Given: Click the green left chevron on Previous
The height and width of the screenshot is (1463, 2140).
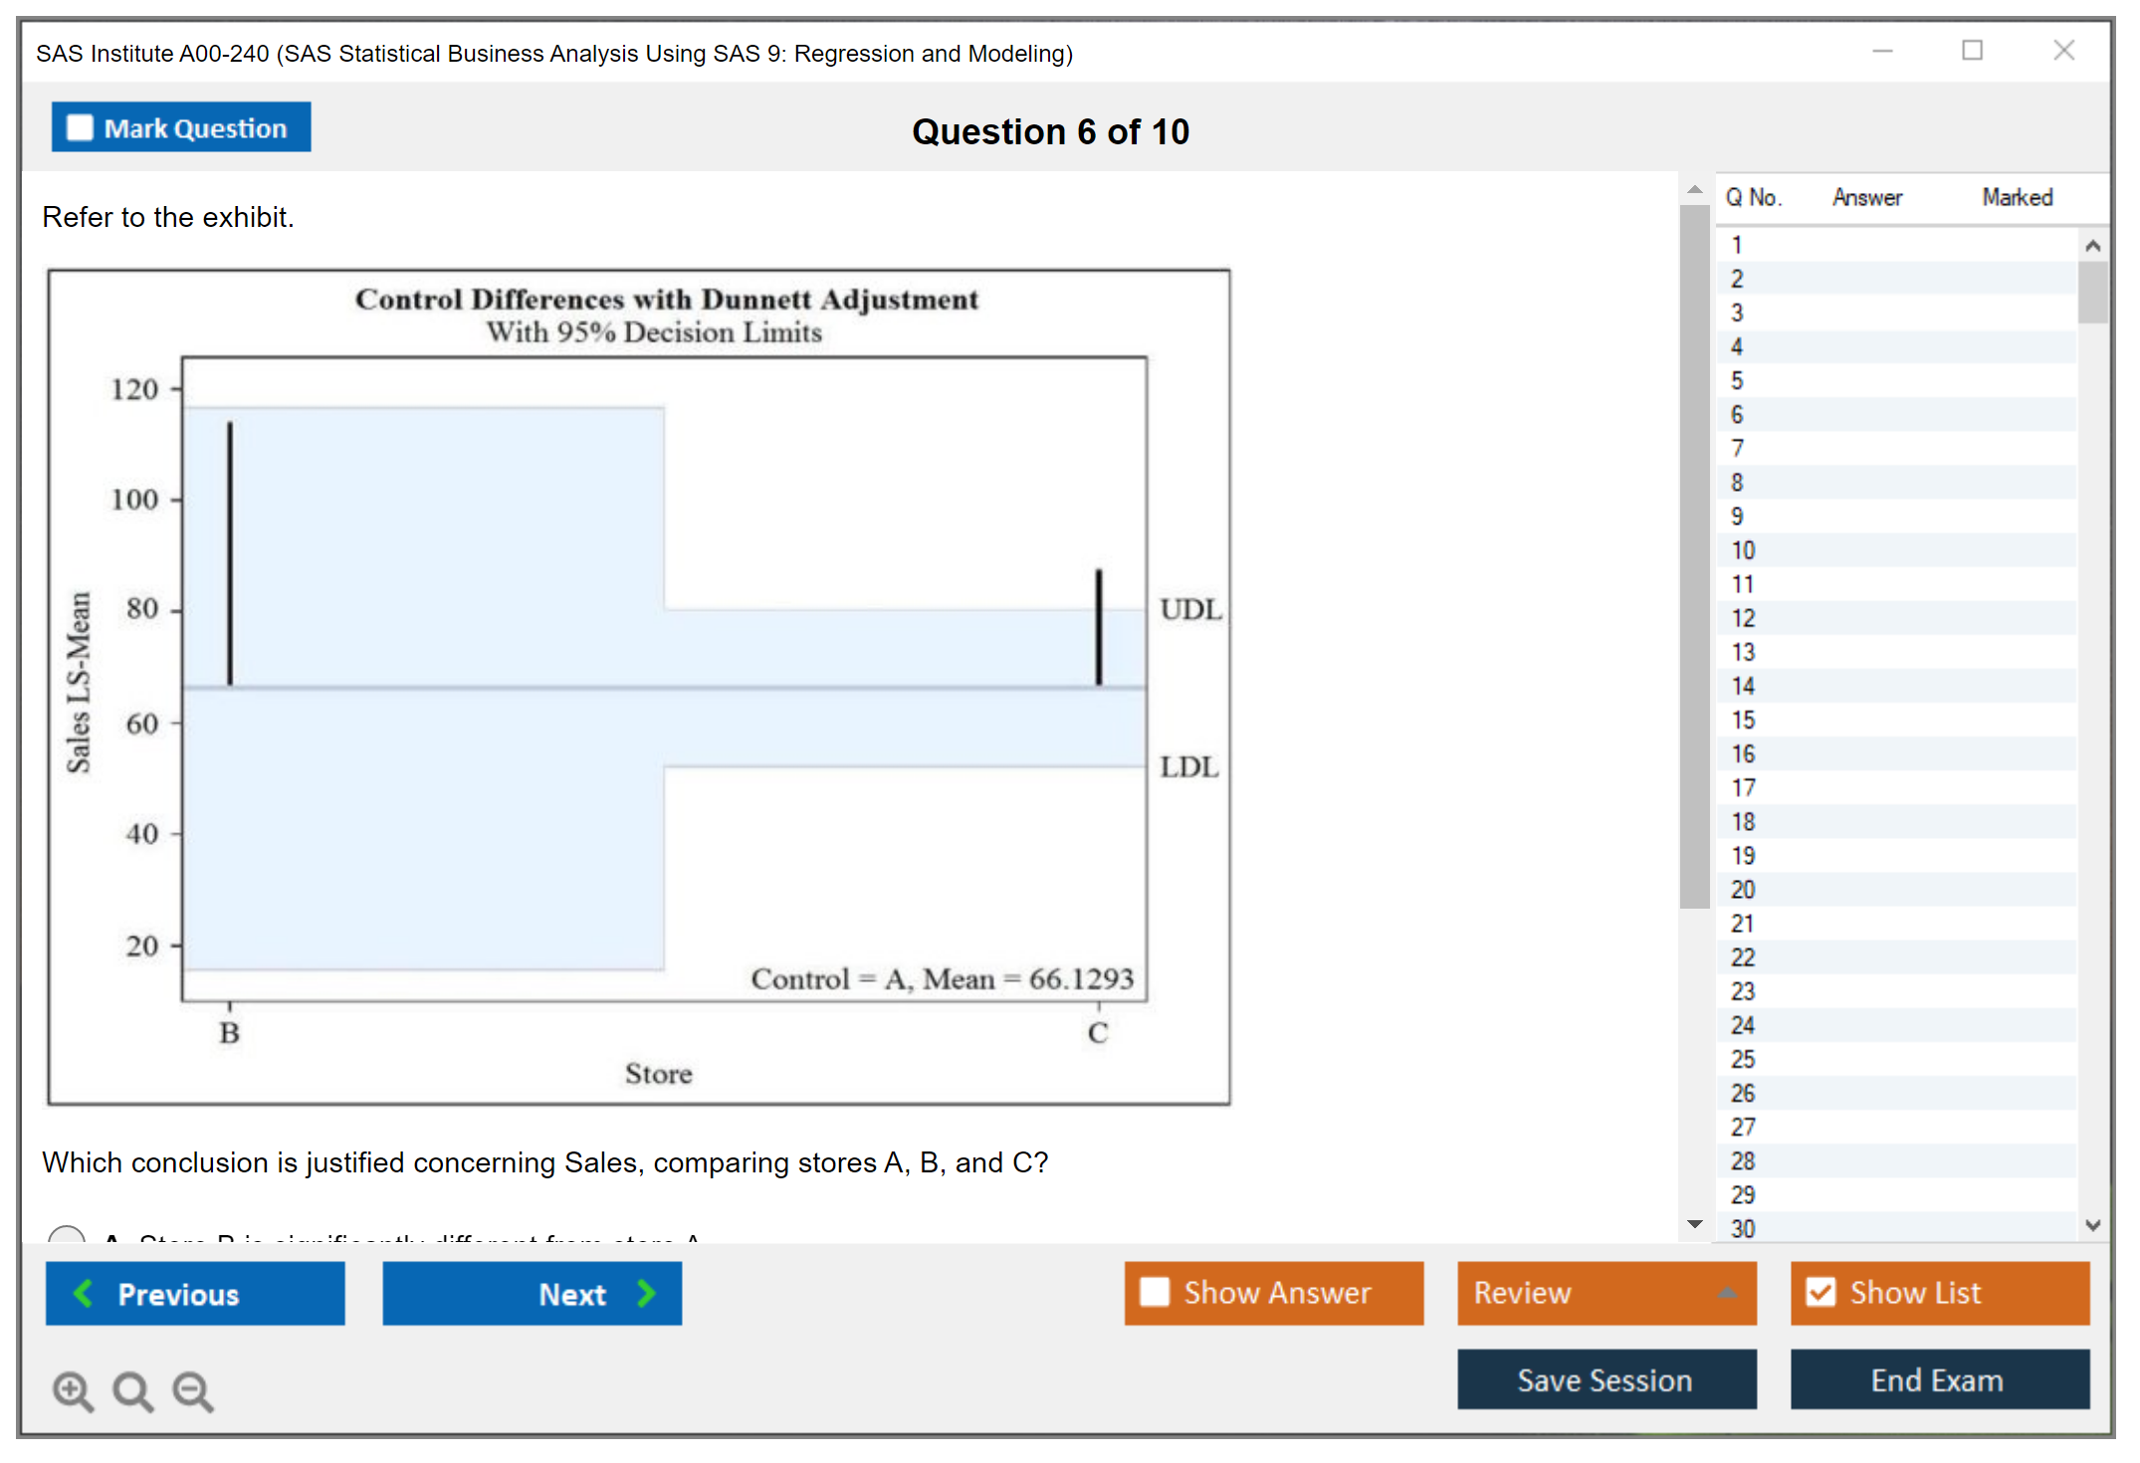Looking at the screenshot, I should [x=85, y=1293].
